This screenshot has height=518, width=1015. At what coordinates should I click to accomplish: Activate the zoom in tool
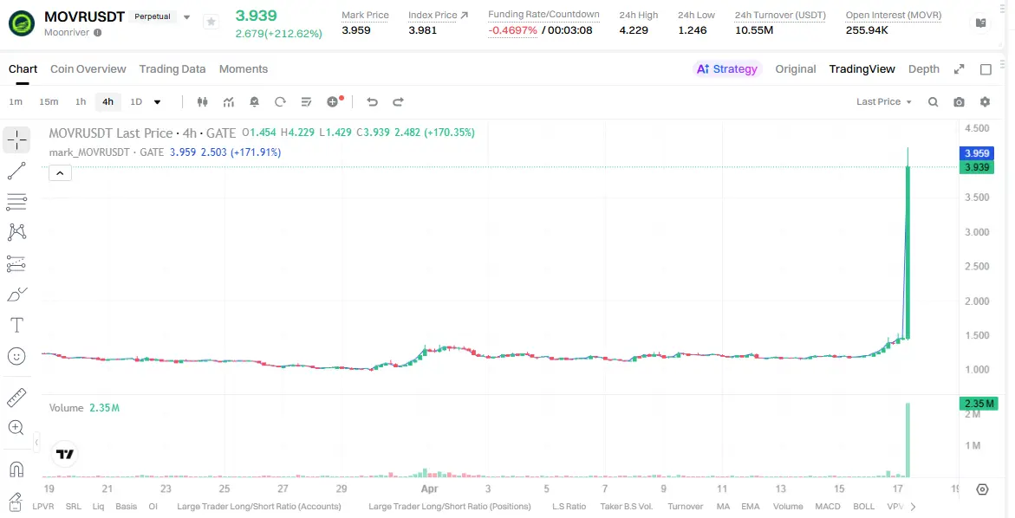tap(16, 427)
